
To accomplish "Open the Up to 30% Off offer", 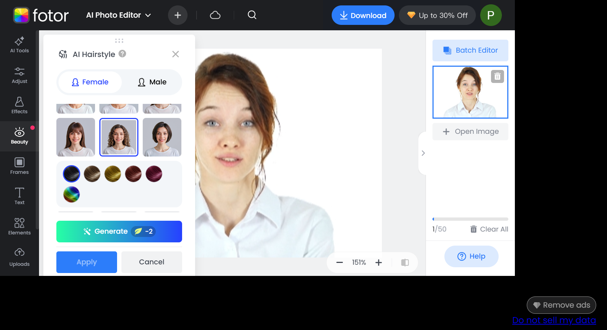I will 437,15.
